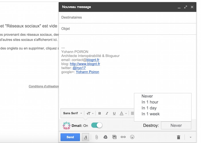The image size is (201, 143).
Task: Toggle the formatting options icon
Action: [x=86, y=137]
